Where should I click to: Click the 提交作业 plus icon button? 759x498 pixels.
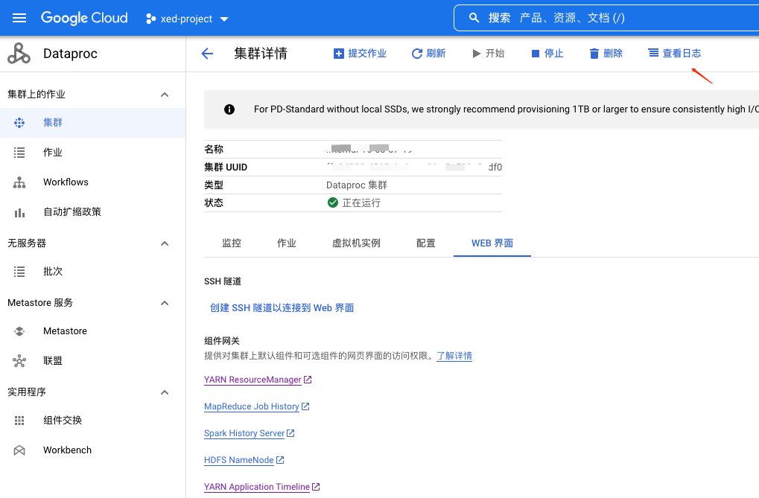(x=360, y=54)
